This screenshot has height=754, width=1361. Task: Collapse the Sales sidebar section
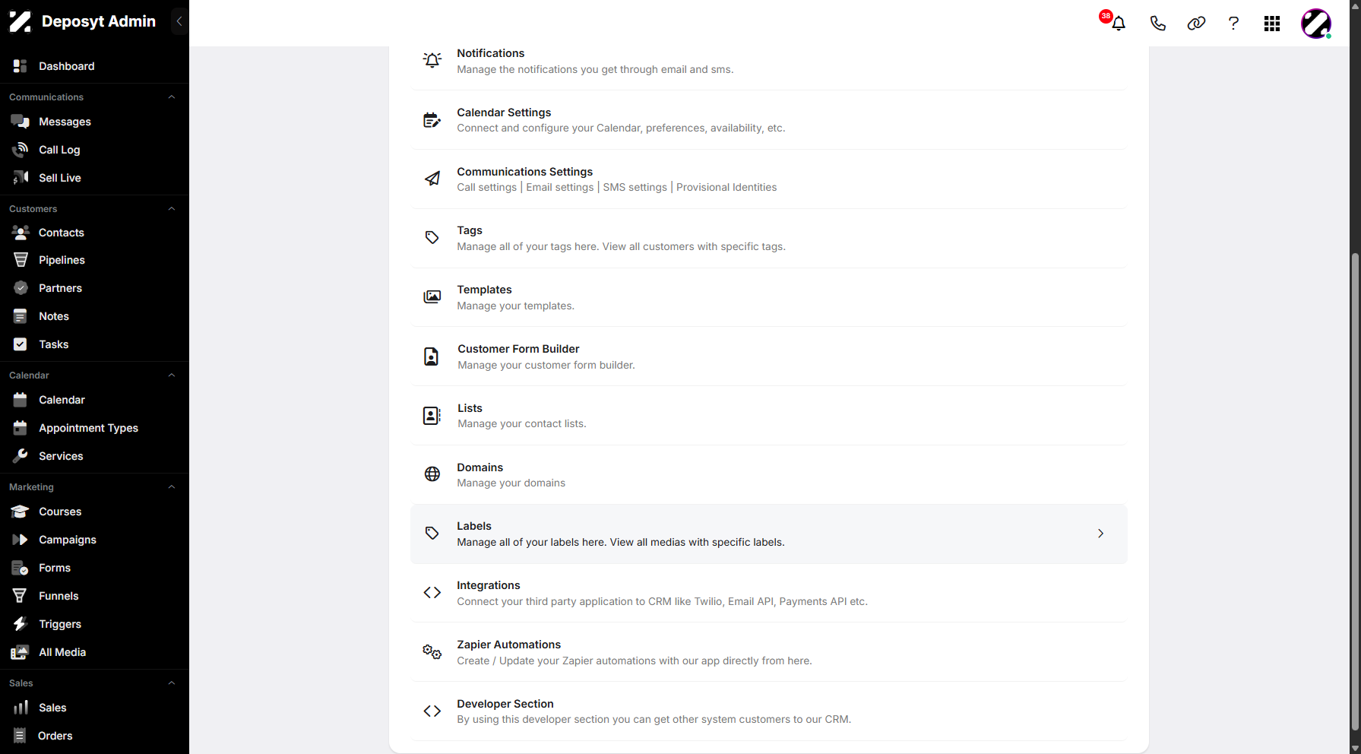[x=172, y=683]
